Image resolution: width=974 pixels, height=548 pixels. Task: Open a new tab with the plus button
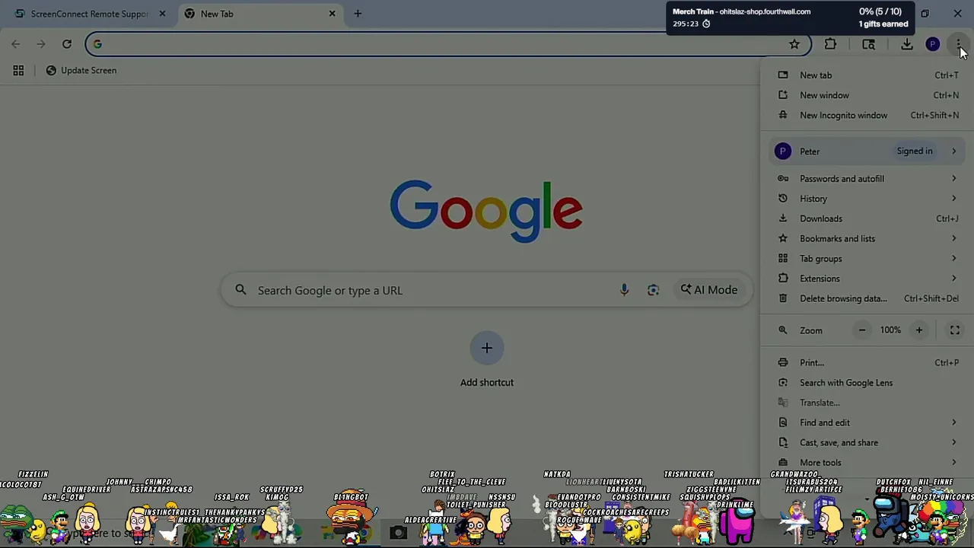tap(358, 14)
